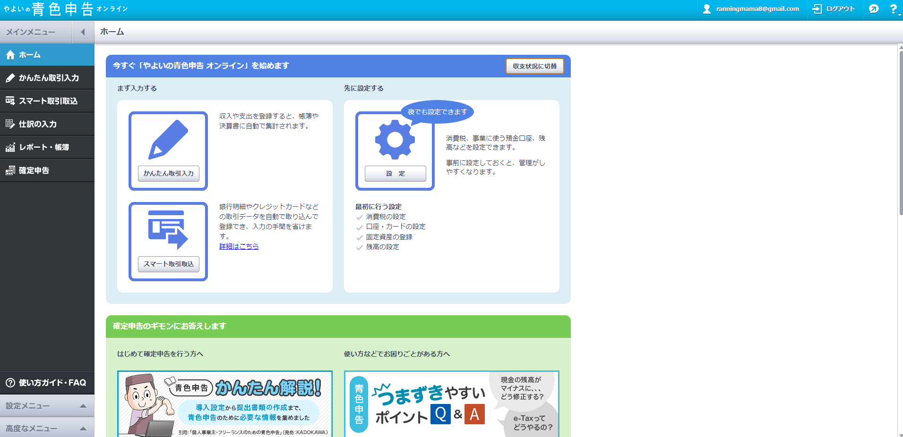Image resolution: width=903 pixels, height=437 pixels.
Task: Follow the 詳細はこちら link
Action: [x=239, y=246]
